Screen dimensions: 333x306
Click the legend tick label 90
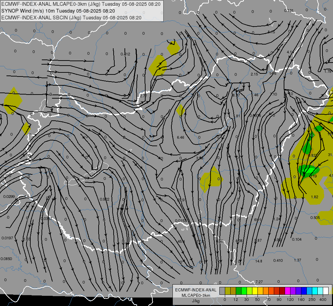[x=279, y=300]
